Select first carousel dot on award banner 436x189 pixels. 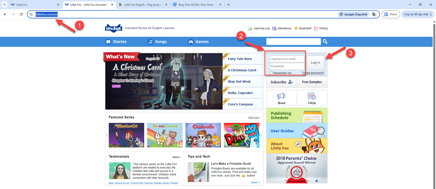(x=316, y=181)
